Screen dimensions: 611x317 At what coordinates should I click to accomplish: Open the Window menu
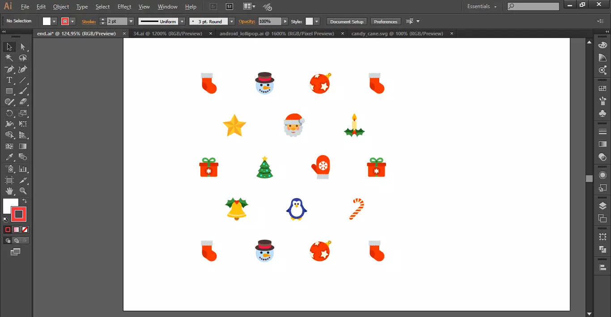click(168, 7)
